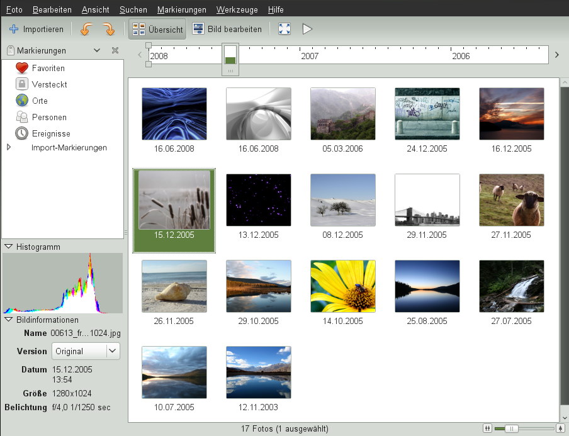
Task: Collapse the Histogramm section
Action: pos(8,245)
